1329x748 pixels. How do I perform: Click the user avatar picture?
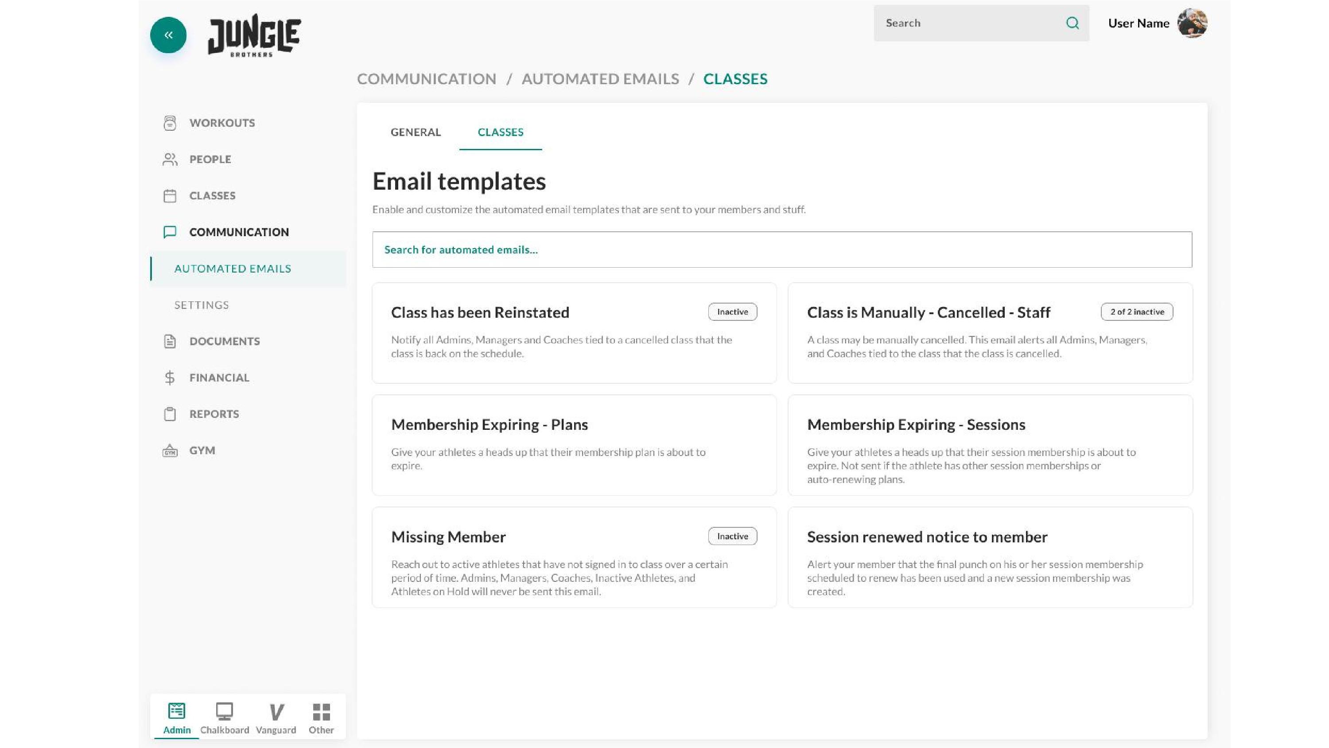[1192, 23]
